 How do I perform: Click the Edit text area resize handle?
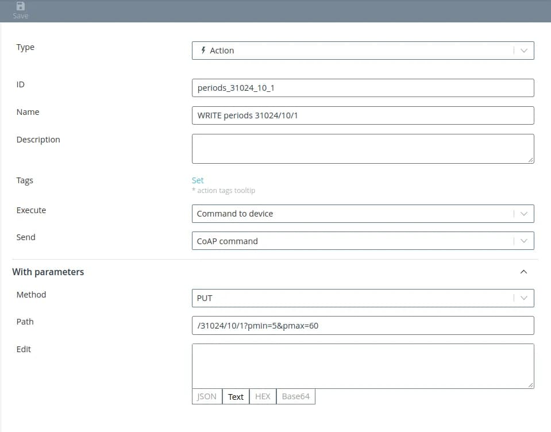pyautogui.click(x=531, y=385)
